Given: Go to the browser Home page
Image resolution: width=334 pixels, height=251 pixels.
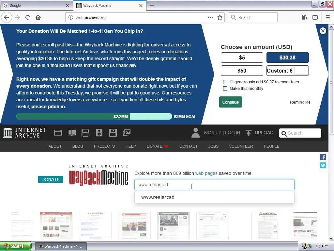Looking at the screenshot, I should (38, 17).
